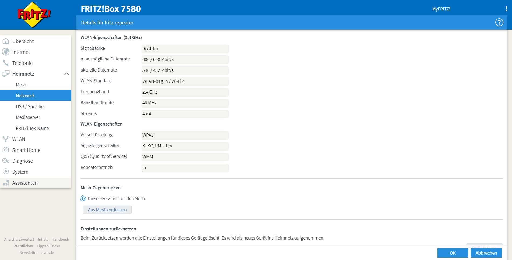The width and height of the screenshot is (512, 260).
Task: Click the Telefonie phone icon
Action: (x=6, y=63)
